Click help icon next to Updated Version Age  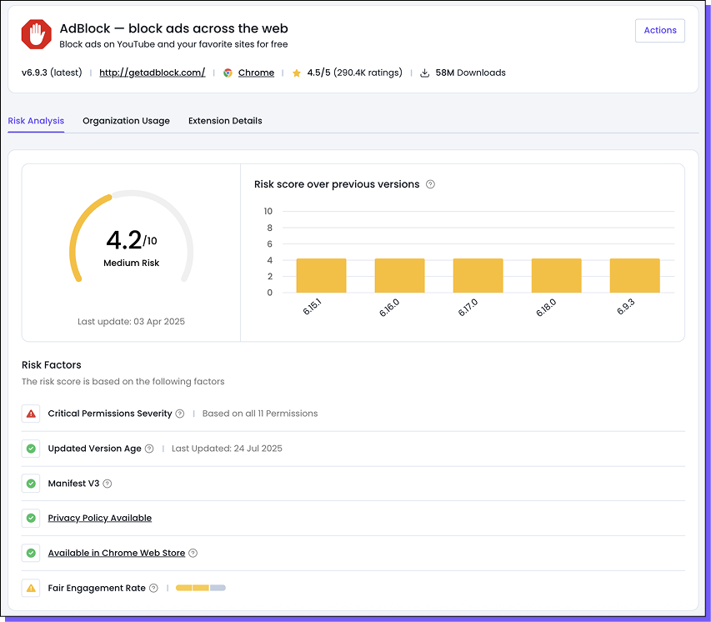coord(149,449)
